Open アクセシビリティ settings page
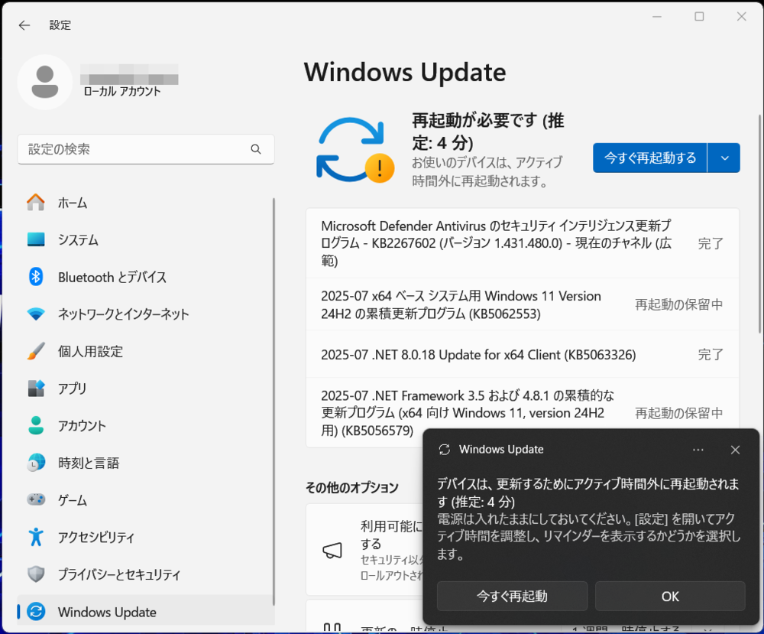The height and width of the screenshot is (634, 764). click(x=145, y=537)
